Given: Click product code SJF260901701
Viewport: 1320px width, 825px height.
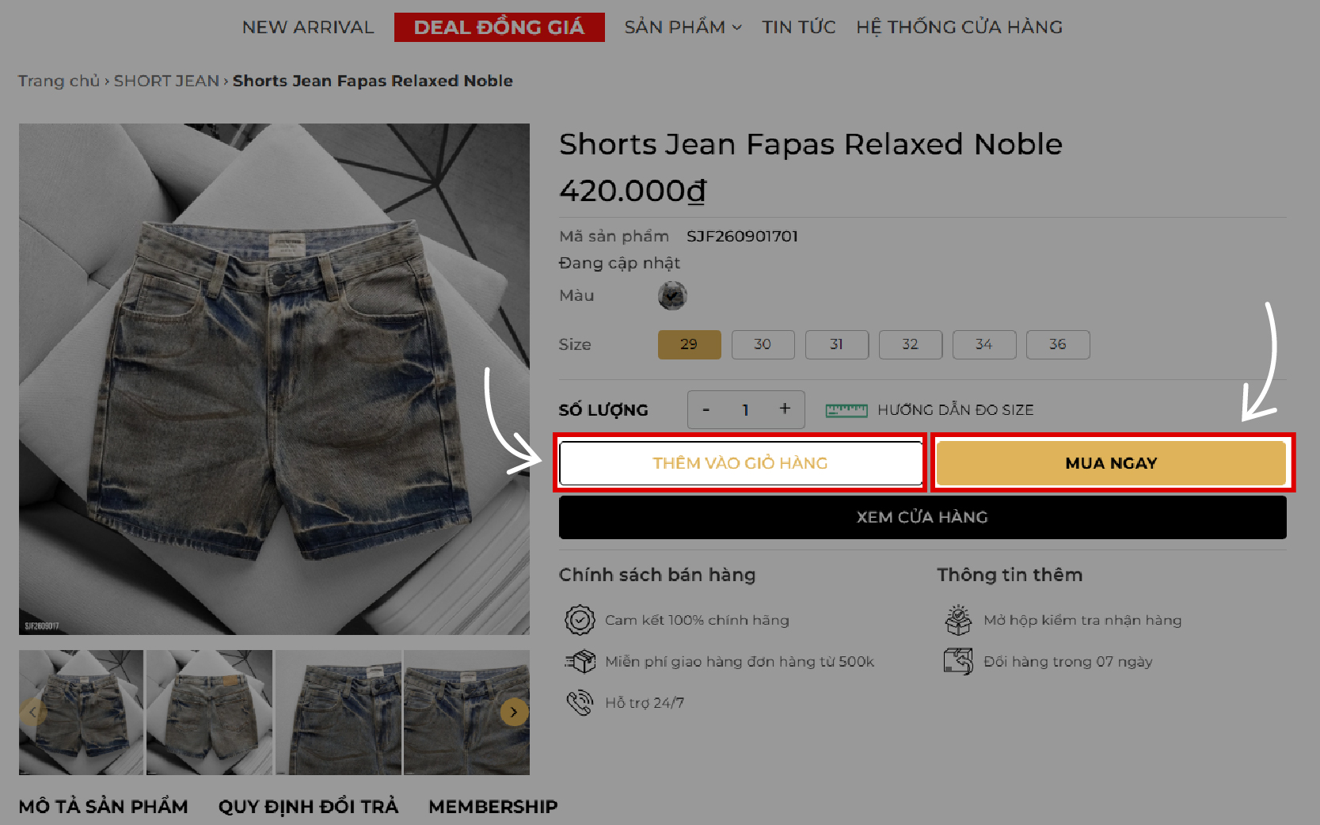Looking at the screenshot, I should tap(742, 236).
